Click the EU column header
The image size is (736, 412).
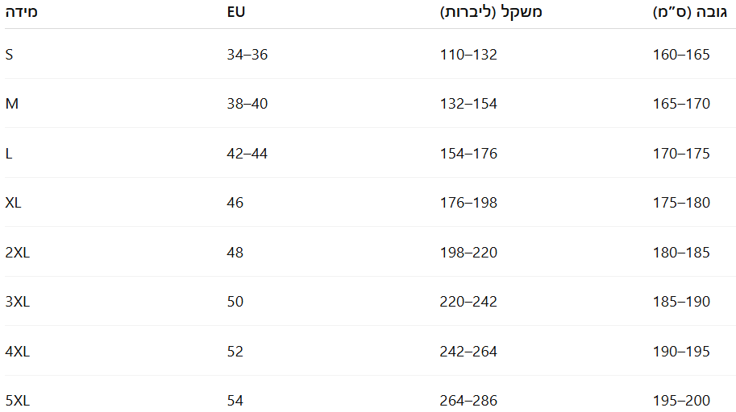[x=235, y=13]
